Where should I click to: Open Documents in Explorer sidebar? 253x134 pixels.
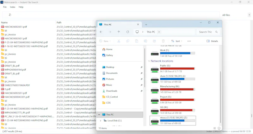pyautogui.click(x=110, y=73)
